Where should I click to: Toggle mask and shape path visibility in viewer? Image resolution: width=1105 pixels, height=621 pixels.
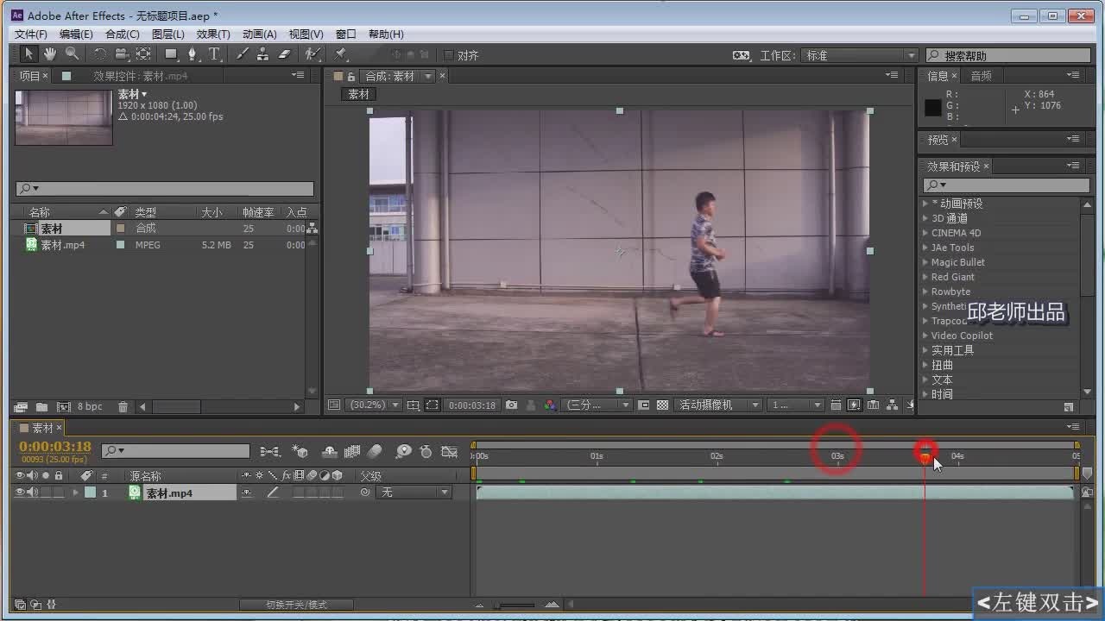(433, 405)
